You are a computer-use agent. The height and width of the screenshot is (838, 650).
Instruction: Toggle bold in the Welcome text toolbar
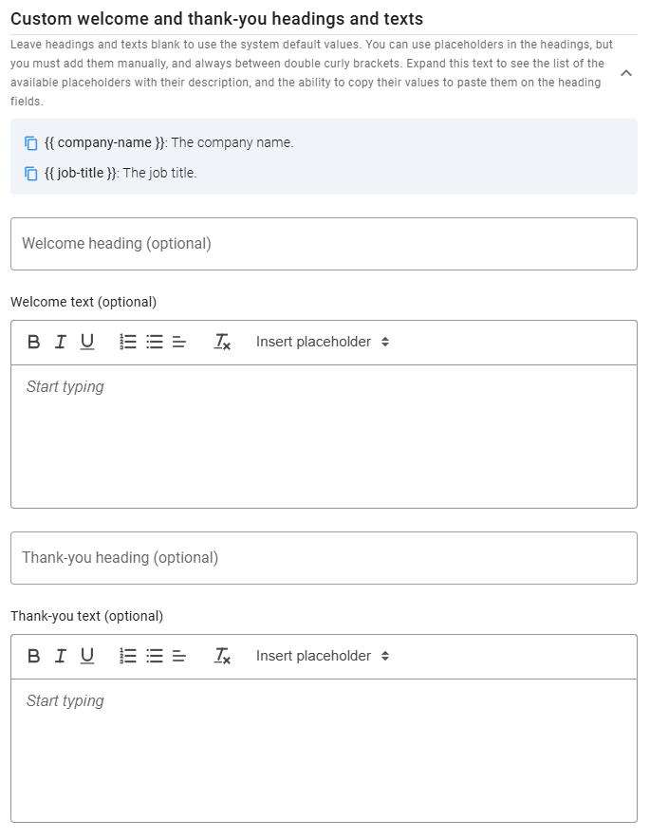(x=33, y=342)
